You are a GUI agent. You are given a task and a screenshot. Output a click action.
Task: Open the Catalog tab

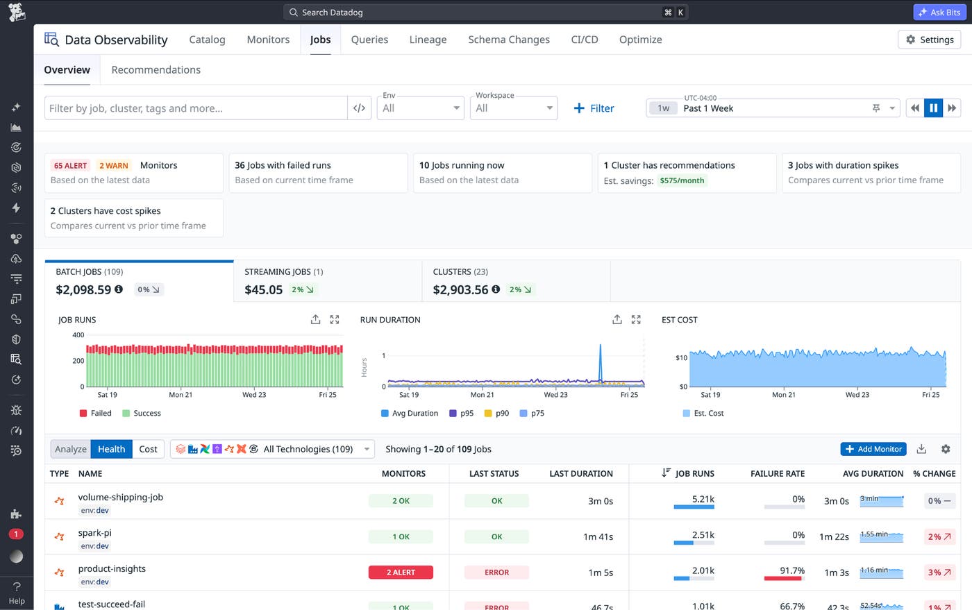207,40
